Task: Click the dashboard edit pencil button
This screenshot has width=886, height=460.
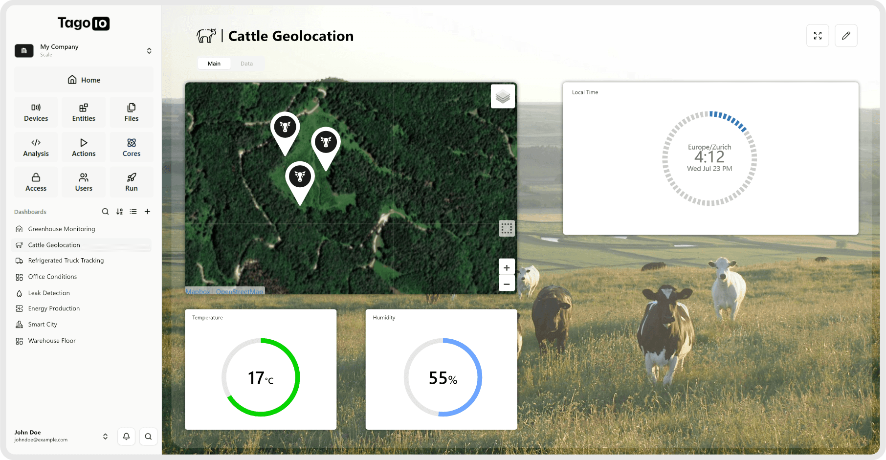Action: click(845, 35)
